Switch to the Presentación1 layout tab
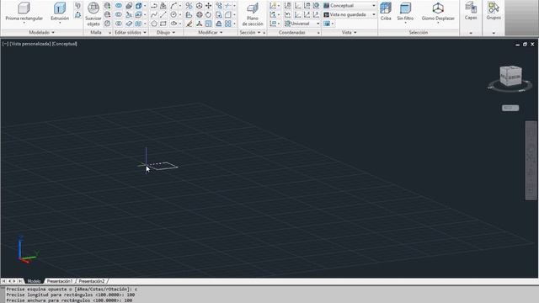 click(x=60, y=281)
